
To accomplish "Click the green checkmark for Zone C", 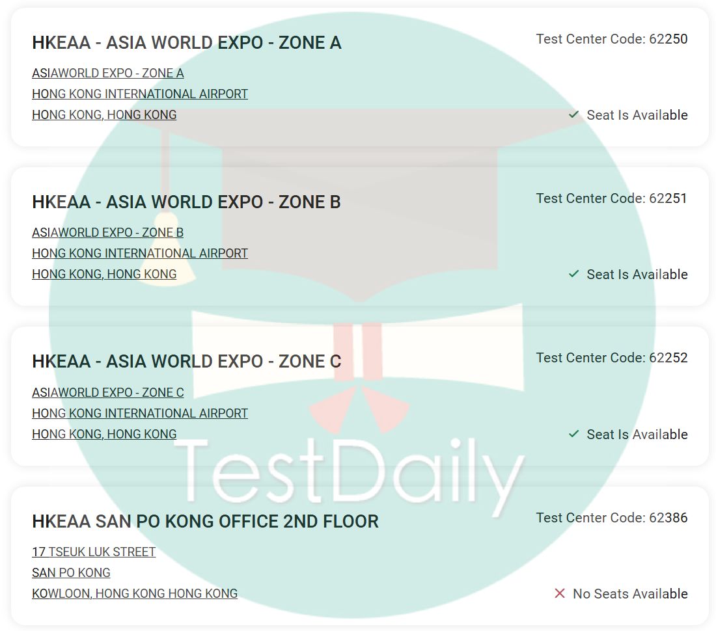I will 573,434.
